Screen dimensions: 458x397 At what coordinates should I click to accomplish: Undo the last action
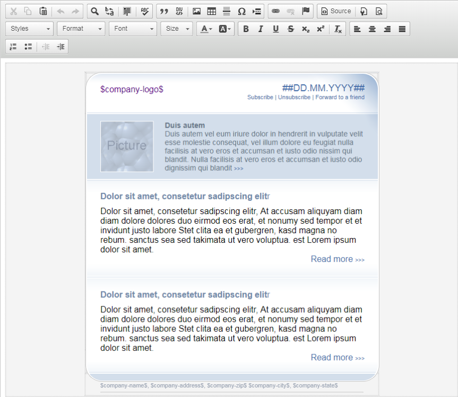click(x=61, y=11)
